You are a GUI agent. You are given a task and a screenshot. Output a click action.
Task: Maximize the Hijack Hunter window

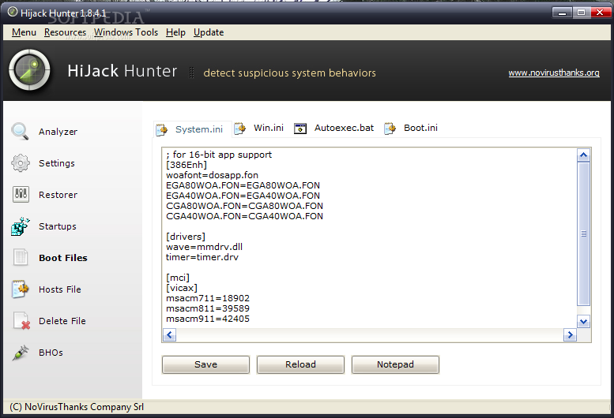click(581, 13)
